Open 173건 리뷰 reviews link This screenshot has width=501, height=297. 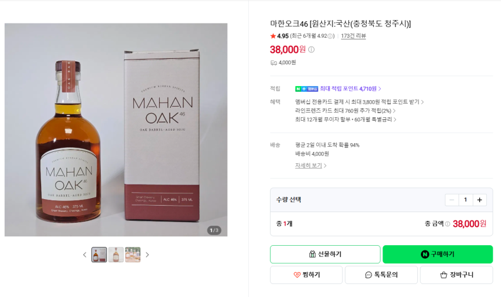[354, 36]
